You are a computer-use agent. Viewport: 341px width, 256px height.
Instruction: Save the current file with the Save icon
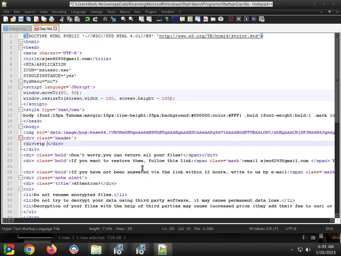tap(21, 19)
